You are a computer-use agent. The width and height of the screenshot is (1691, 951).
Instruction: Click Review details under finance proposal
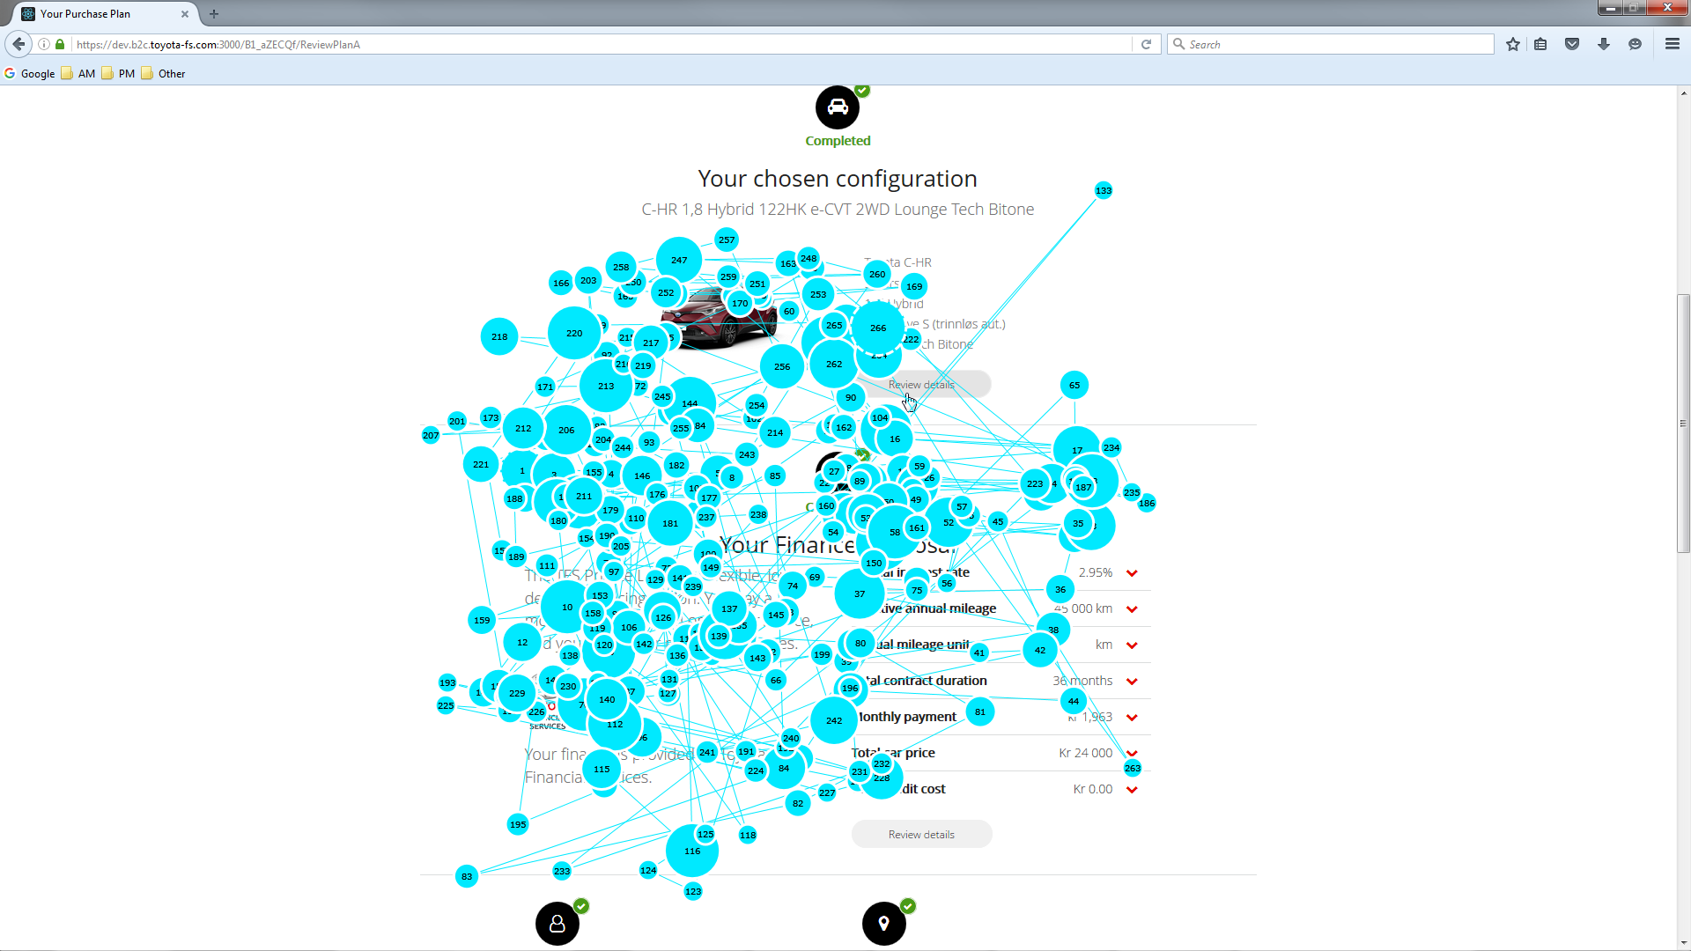(x=921, y=835)
